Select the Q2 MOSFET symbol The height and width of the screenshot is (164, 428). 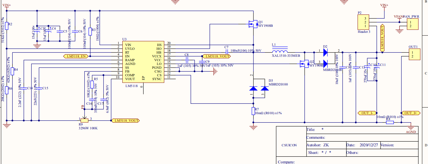click(x=305, y=64)
